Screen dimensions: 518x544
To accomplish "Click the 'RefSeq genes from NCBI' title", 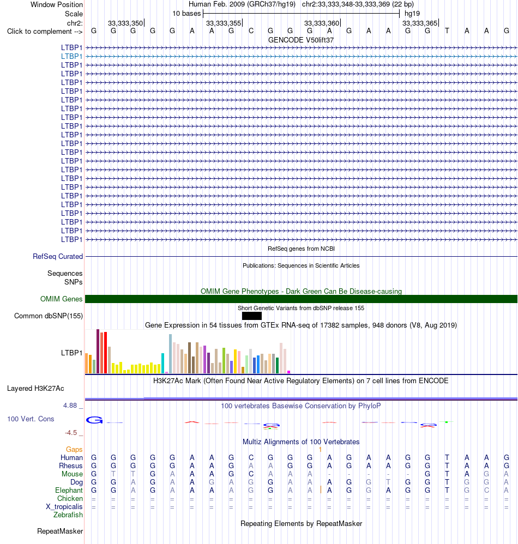I will 301,249.
